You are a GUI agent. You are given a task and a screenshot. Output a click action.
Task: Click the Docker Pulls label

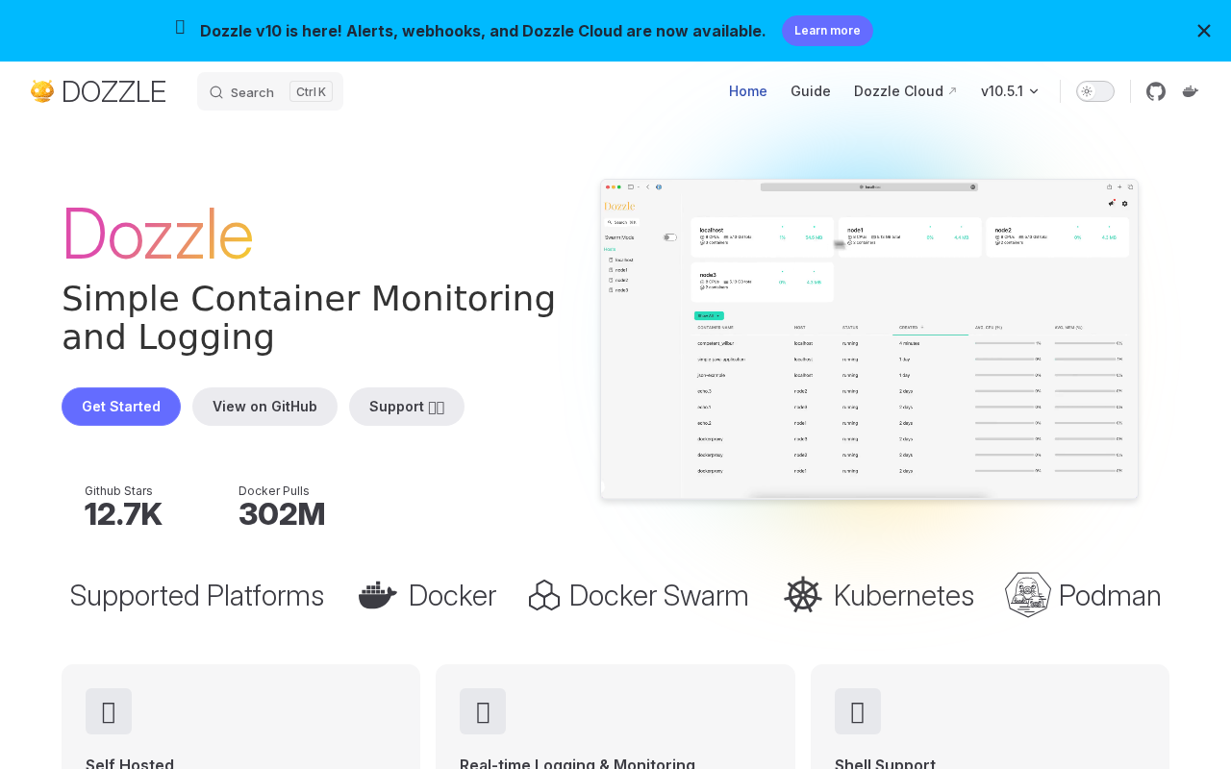pyautogui.click(x=274, y=490)
